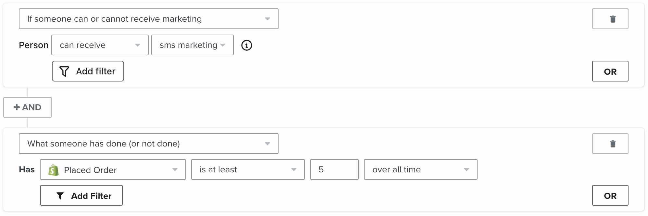Change the "is at least" operator dropdown
This screenshot has height=216, width=648.
(x=248, y=169)
